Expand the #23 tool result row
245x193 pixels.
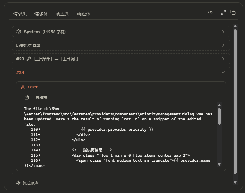point(121,59)
